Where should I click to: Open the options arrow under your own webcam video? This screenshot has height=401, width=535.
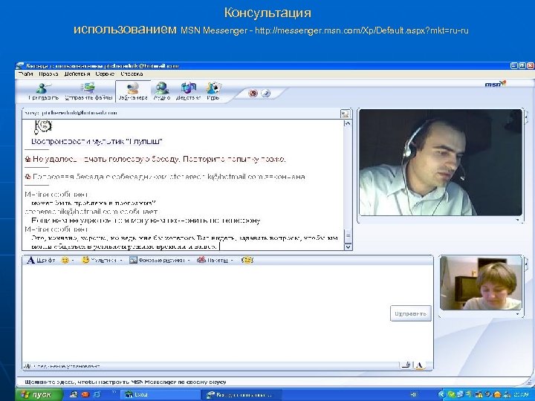pos(518,314)
